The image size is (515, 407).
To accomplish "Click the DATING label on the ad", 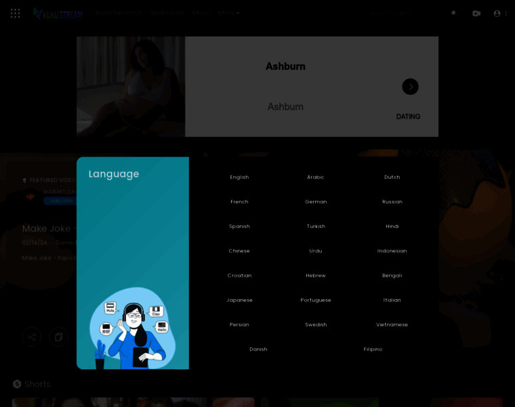I will (x=408, y=117).
